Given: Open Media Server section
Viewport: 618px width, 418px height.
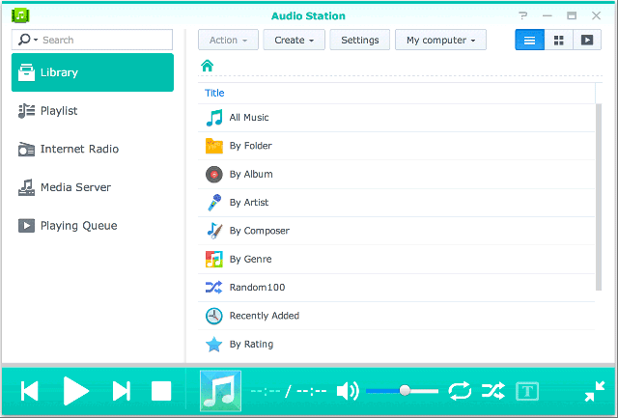Looking at the screenshot, I should [93, 187].
